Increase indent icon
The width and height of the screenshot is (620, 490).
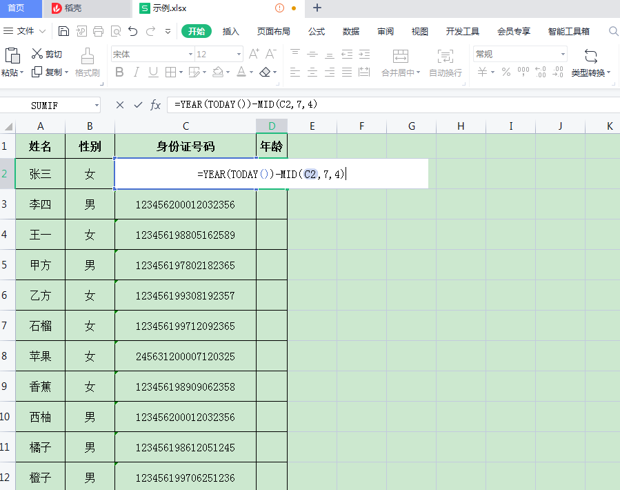coord(364,55)
